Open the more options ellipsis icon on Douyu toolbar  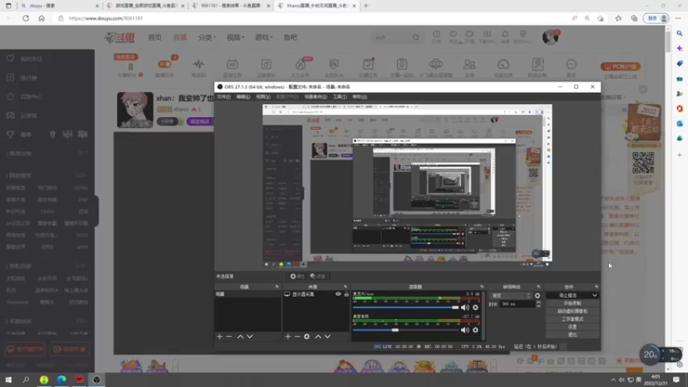coord(571,64)
